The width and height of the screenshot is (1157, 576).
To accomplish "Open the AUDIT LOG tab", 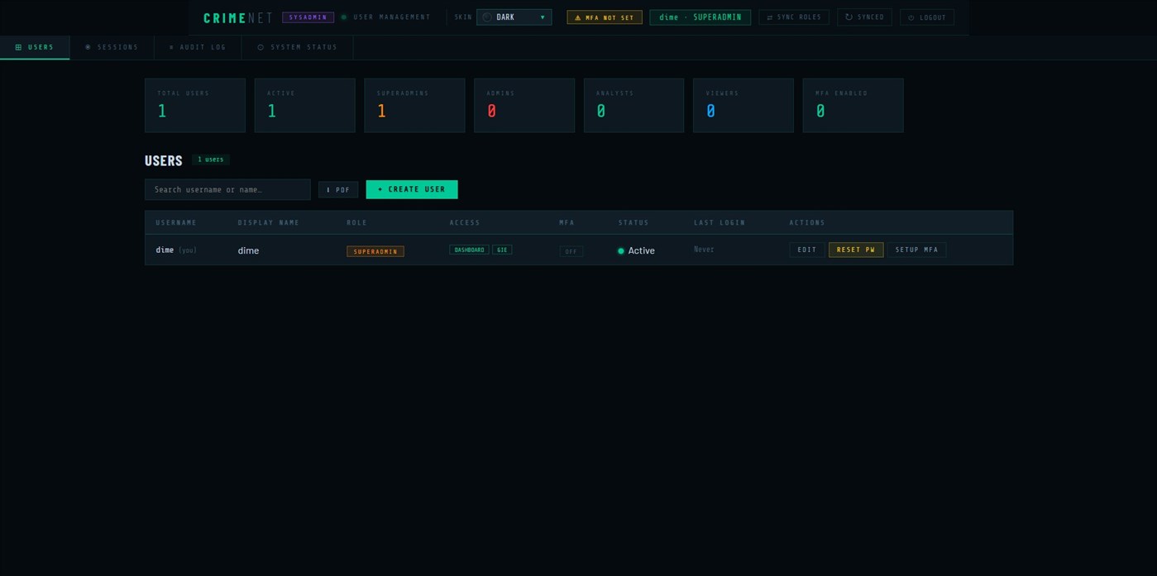I will tap(198, 47).
